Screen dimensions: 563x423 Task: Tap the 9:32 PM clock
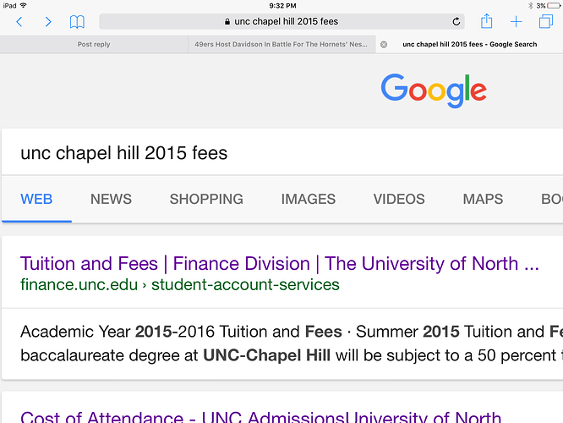(282, 5)
